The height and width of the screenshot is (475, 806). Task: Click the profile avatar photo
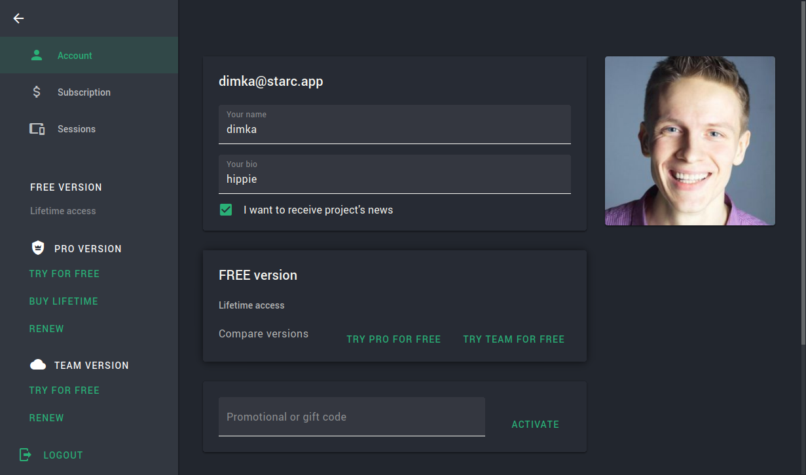pyautogui.click(x=690, y=141)
